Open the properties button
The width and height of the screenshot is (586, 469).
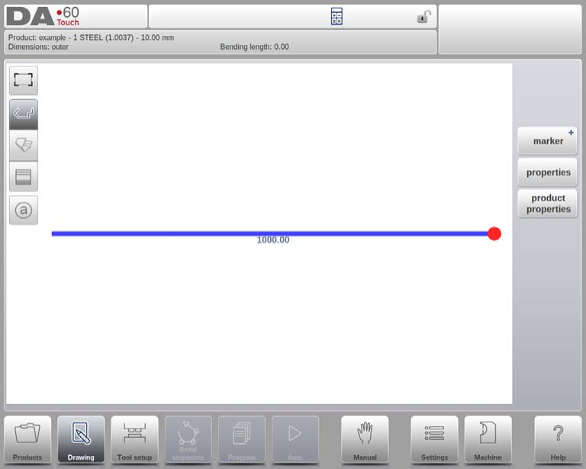click(548, 172)
